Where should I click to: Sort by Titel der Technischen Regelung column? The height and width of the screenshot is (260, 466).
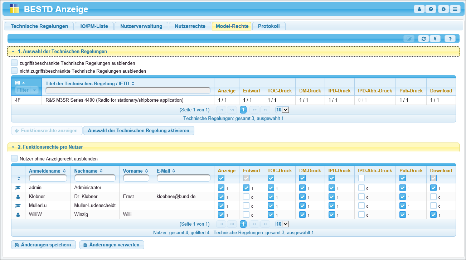tap(133, 83)
